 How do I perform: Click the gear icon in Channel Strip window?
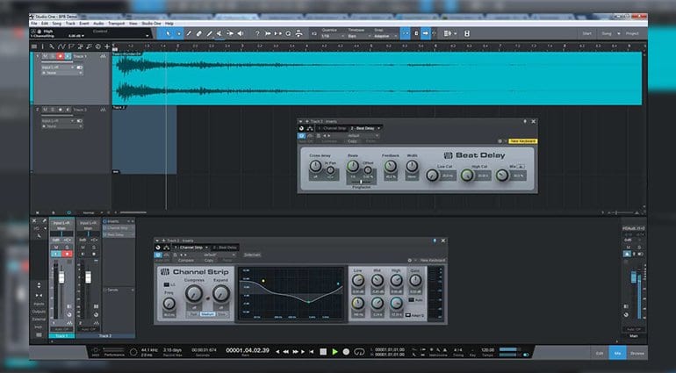410,261
